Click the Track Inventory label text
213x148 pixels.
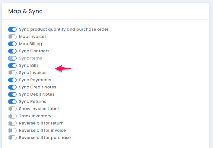pyautogui.click(x=35, y=116)
